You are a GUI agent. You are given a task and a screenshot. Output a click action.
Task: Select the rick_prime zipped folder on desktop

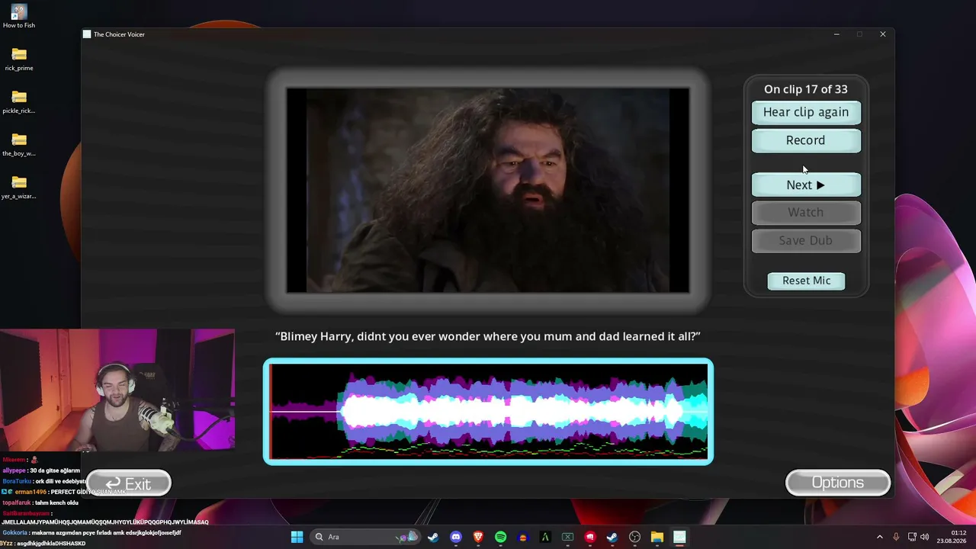coord(19,59)
